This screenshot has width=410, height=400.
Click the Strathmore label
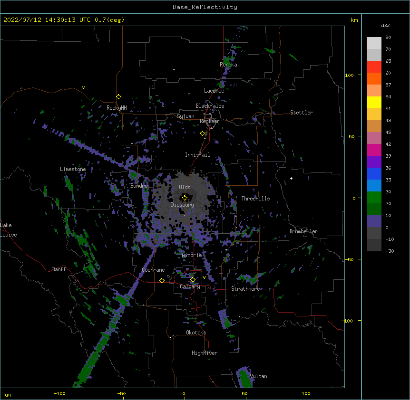click(x=245, y=289)
